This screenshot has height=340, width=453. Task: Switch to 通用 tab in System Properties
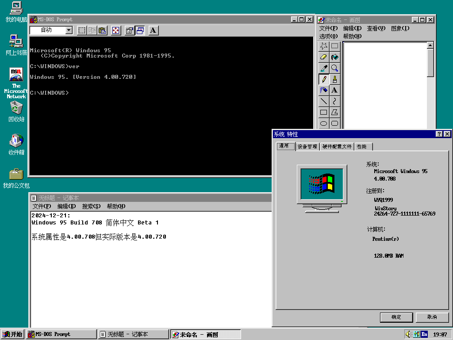pyautogui.click(x=285, y=146)
